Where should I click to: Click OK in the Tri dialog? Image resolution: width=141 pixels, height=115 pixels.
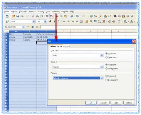pyautogui.click(x=91, y=103)
